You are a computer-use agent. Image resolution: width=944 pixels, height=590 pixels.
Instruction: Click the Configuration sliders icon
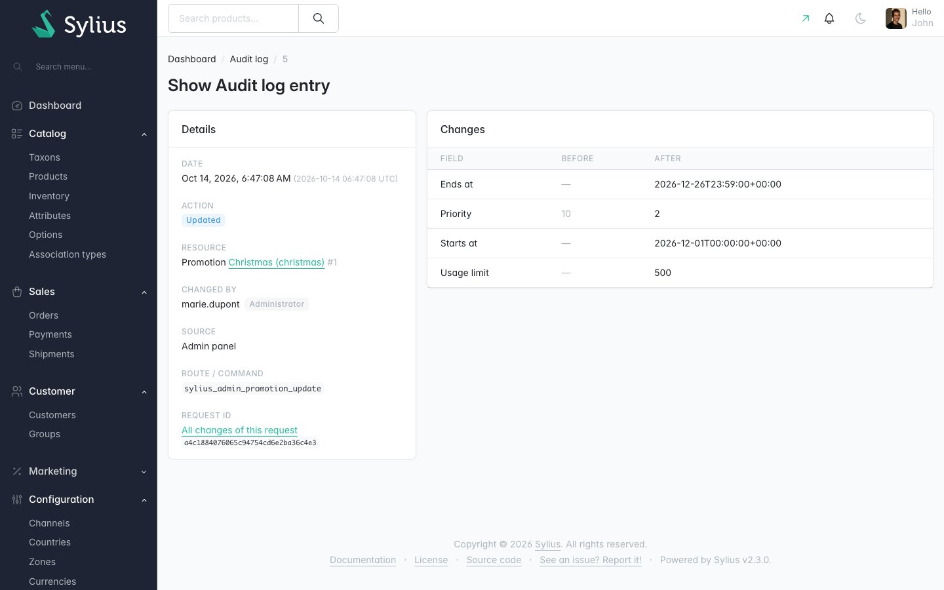pos(17,500)
